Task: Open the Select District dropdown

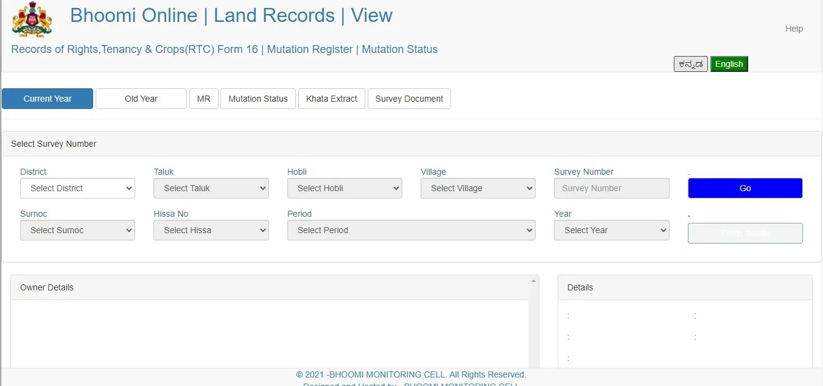Action: tap(77, 188)
